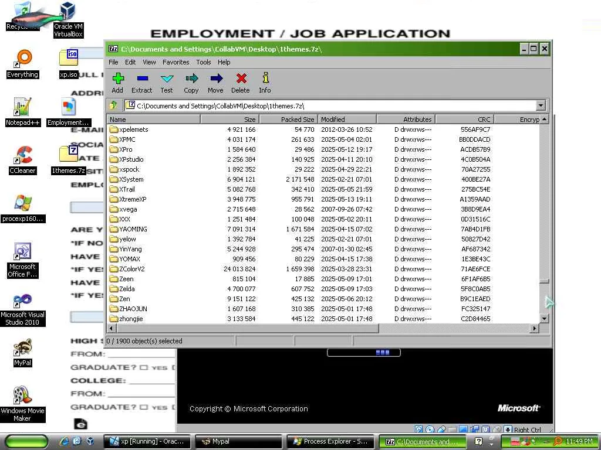Open the Edit menu
The width and height of the screenshot is (601, 450).
click(x=130, y=62)
